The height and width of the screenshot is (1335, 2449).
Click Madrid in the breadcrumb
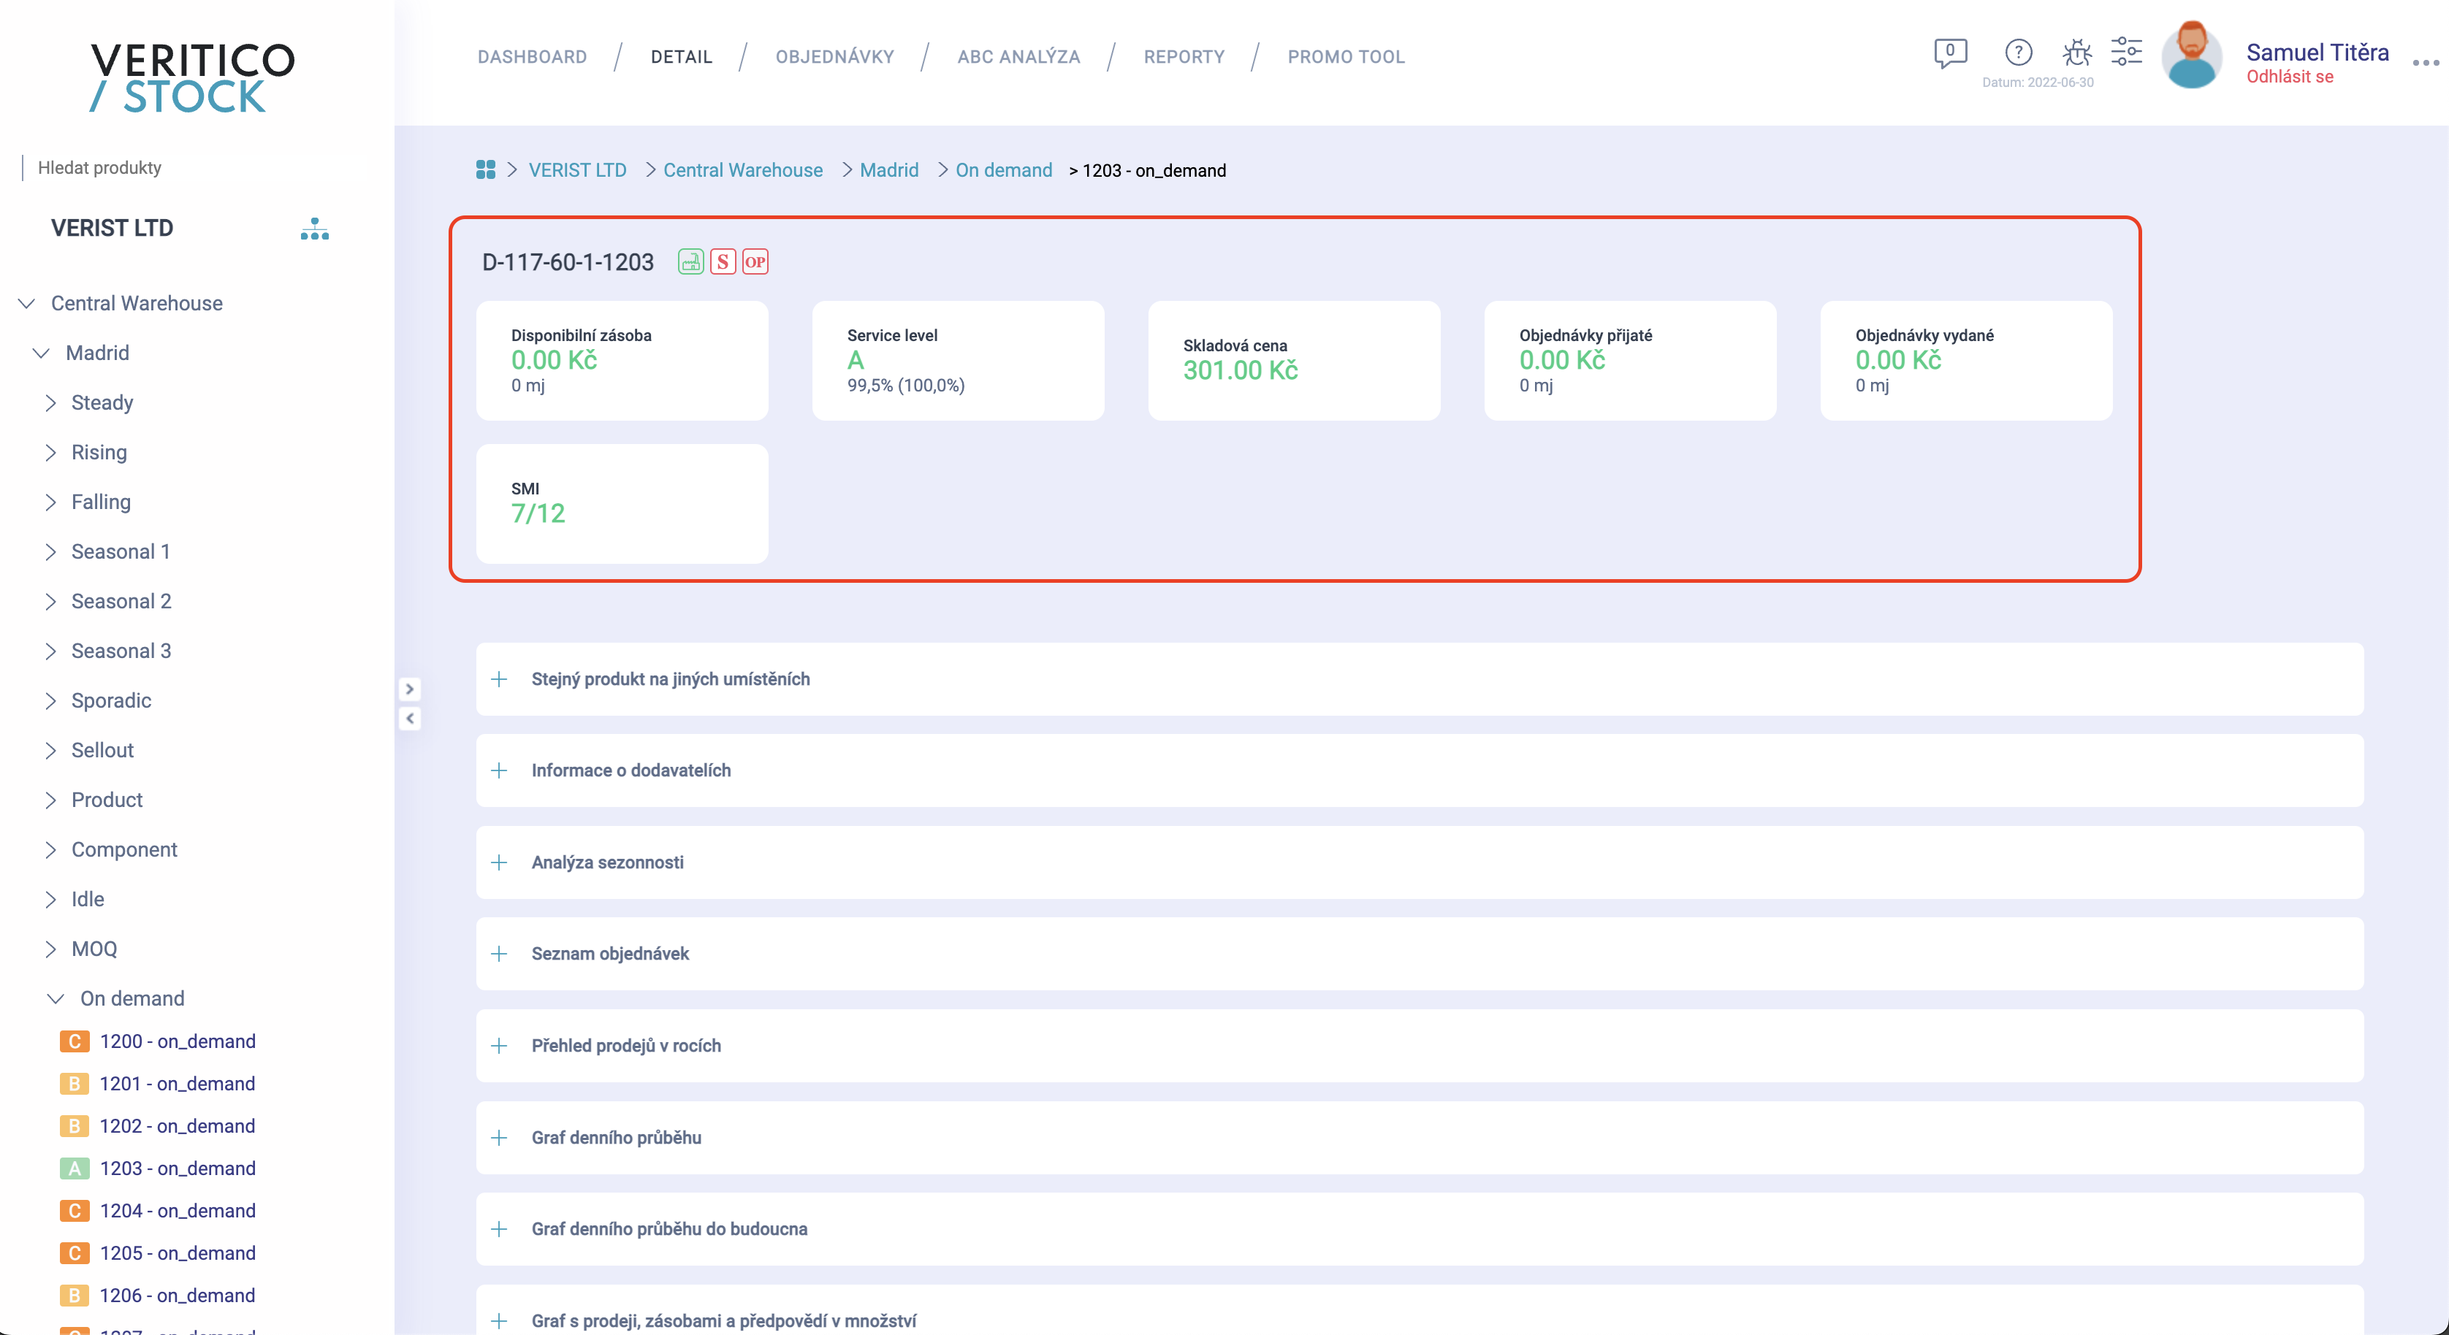pos(888,170)
